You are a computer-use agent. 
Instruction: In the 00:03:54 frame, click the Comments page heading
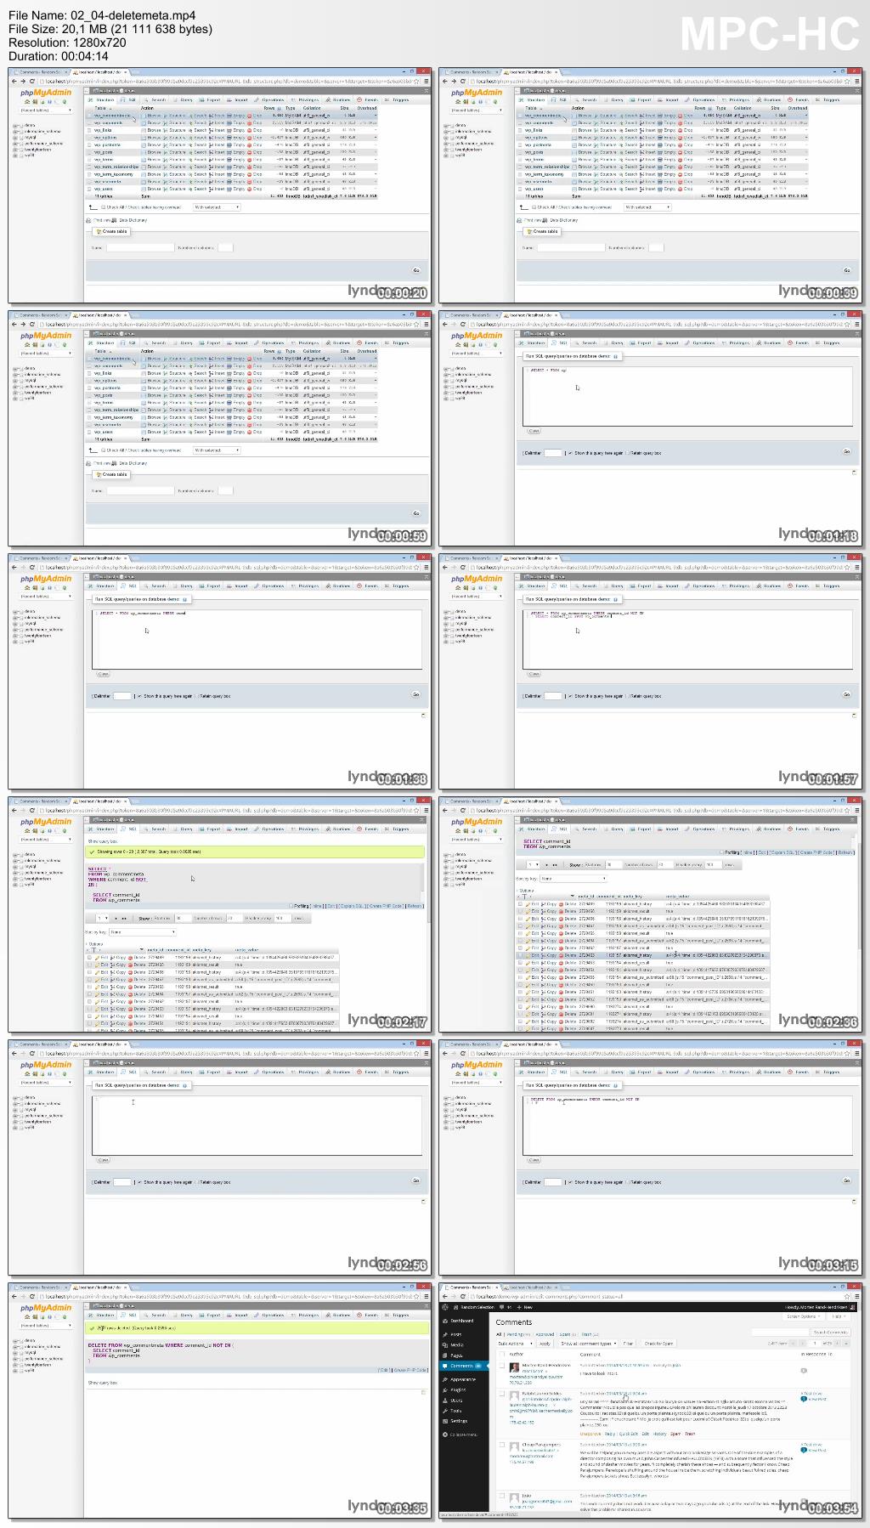513,1322
